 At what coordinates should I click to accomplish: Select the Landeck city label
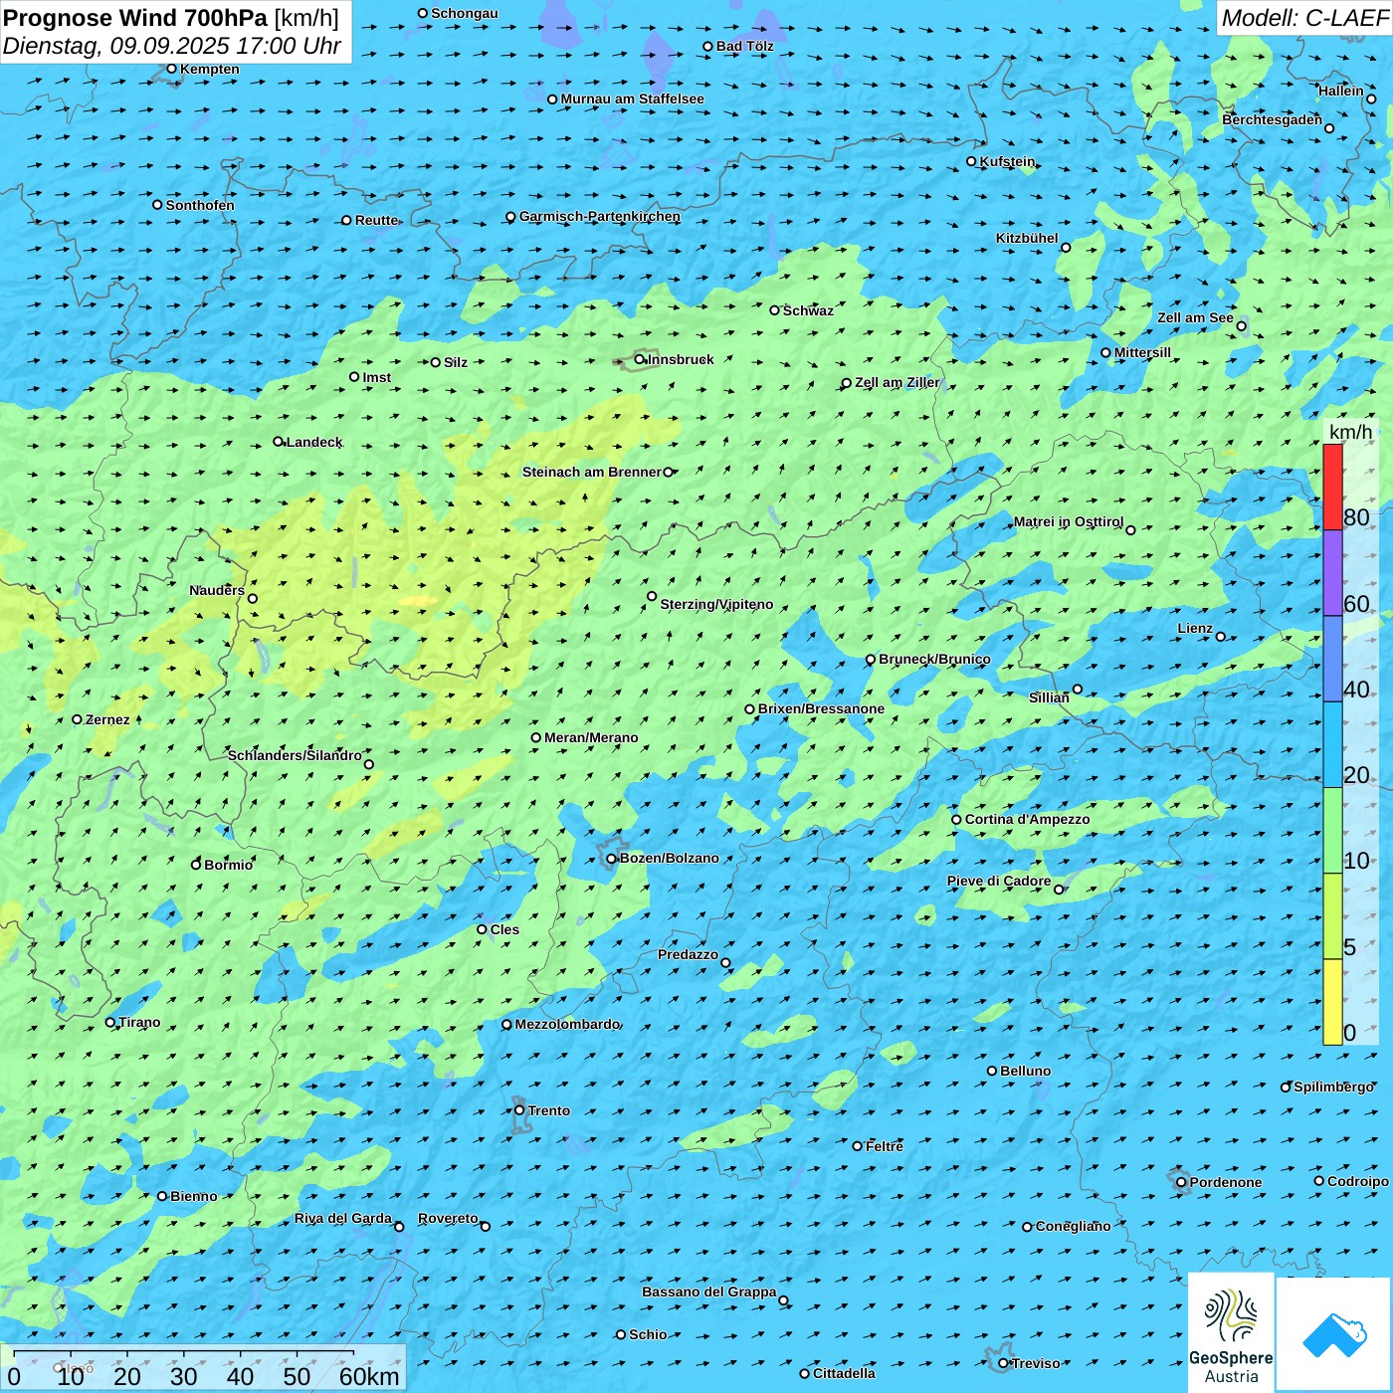point(314,442)
